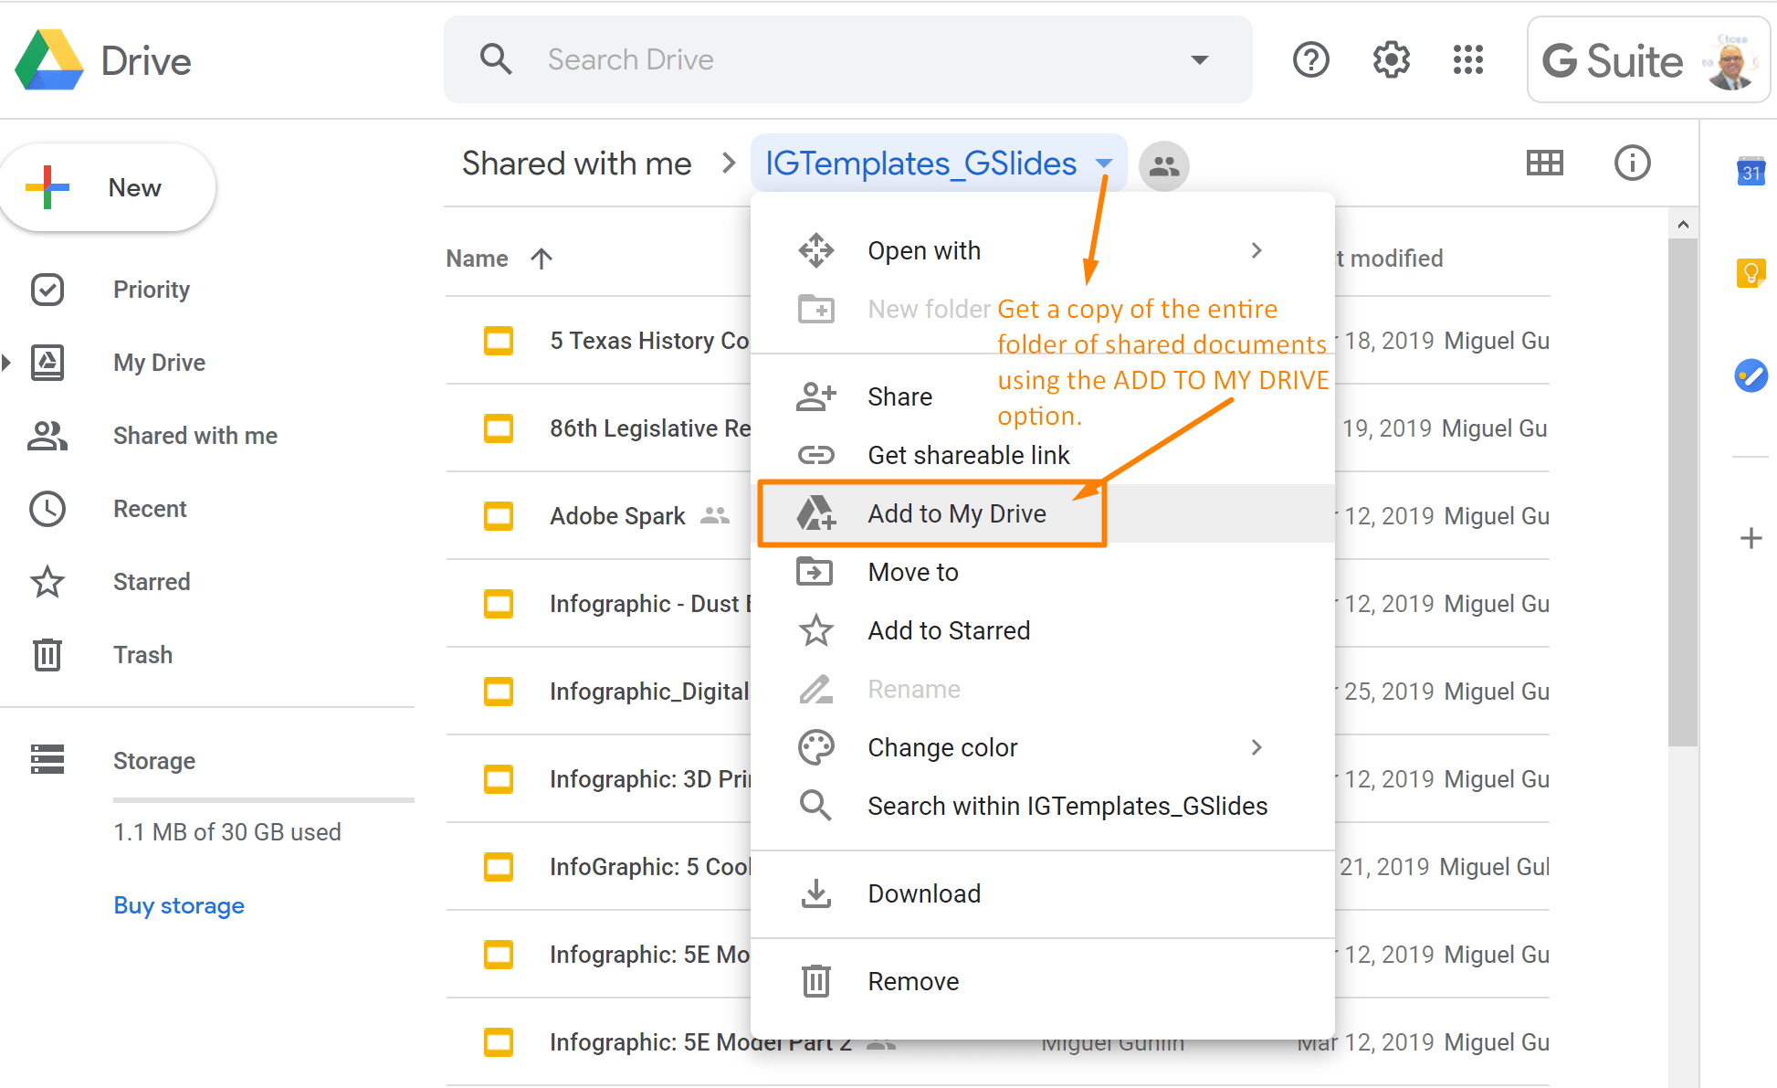1777x1088 pixels.
Task: Expand the My Drive folder tree
Action: click(x=7, y=363)
